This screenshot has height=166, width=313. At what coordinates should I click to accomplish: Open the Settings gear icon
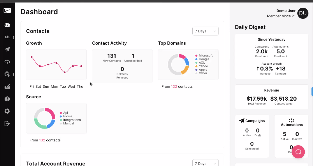coord(7,111)
